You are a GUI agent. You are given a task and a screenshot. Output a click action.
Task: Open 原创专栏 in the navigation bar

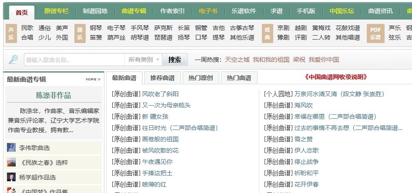tap(56, 11)
